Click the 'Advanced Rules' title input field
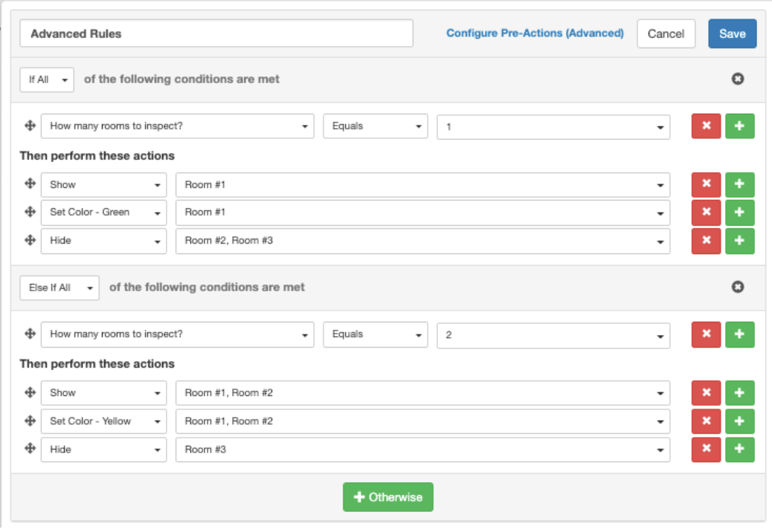Viewport: 772px width, 529px height. 216,33
